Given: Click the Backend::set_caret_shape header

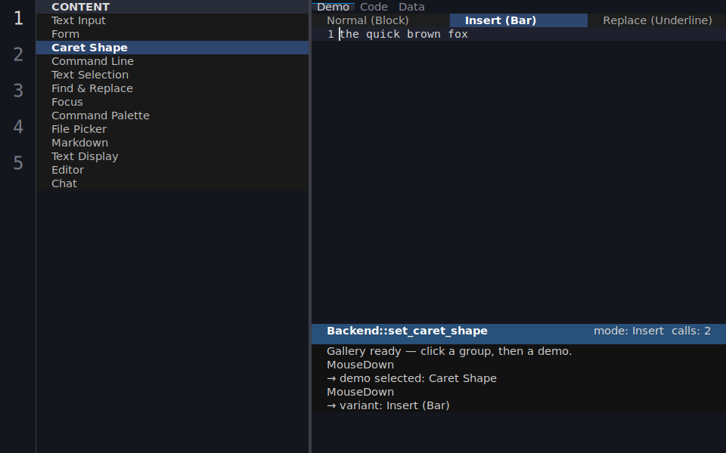Looking at the screenshot, I should (x=407, y=331).
